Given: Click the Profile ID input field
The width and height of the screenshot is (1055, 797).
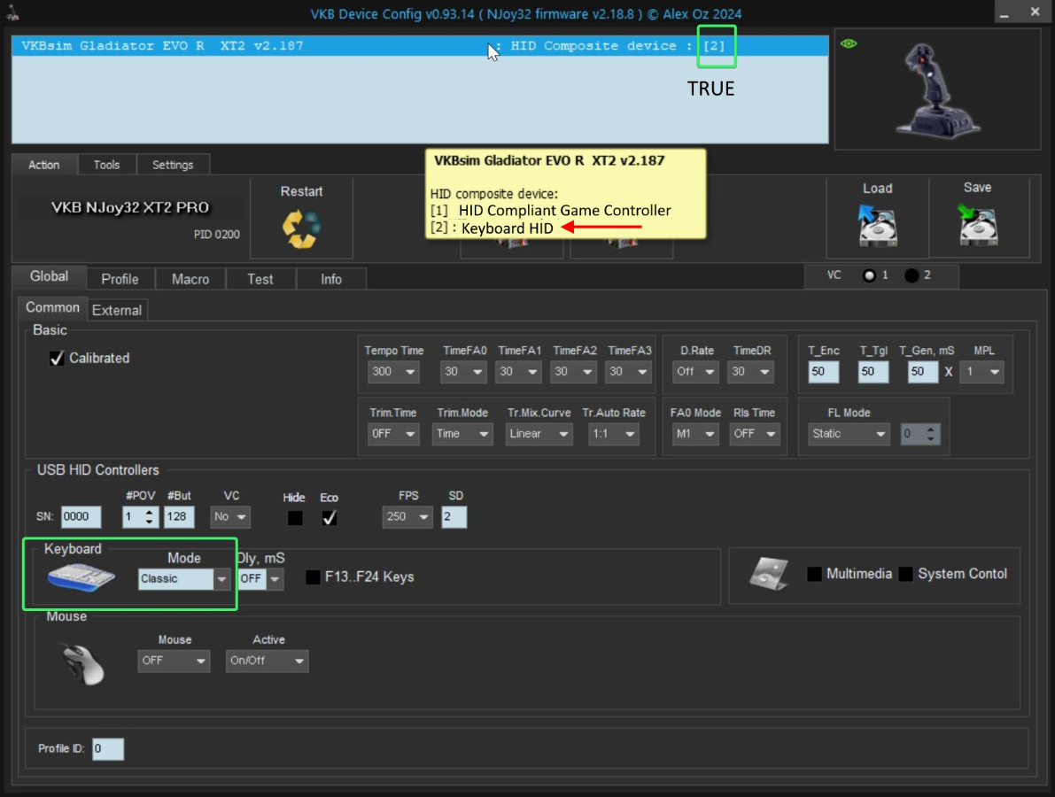Looking at the screenshot, I should click(108, 749).
